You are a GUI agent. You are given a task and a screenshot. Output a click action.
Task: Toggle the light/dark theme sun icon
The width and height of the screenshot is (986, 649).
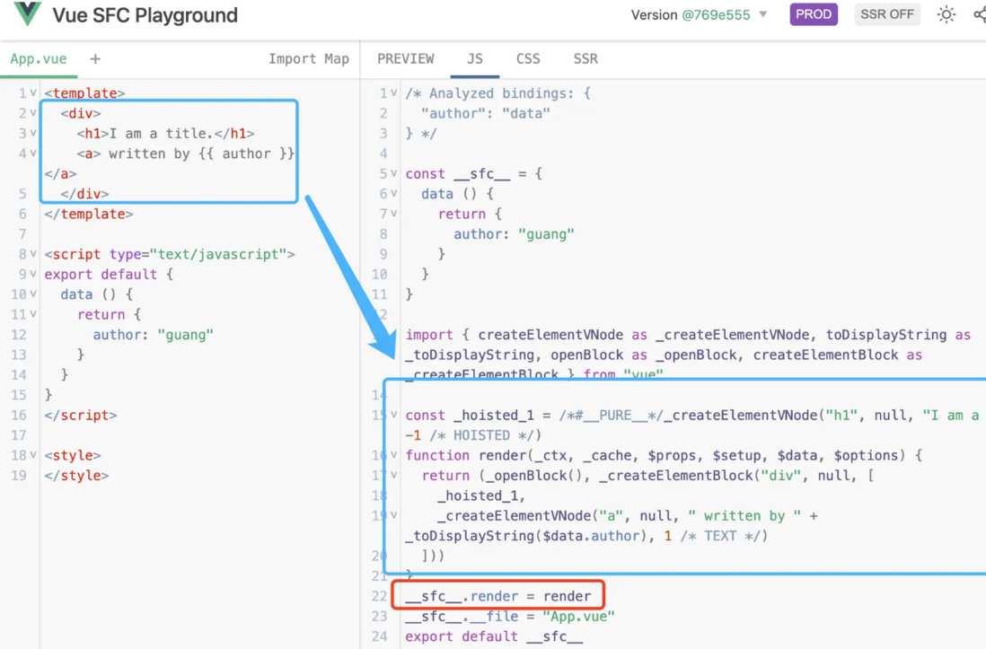click(946, 14)
